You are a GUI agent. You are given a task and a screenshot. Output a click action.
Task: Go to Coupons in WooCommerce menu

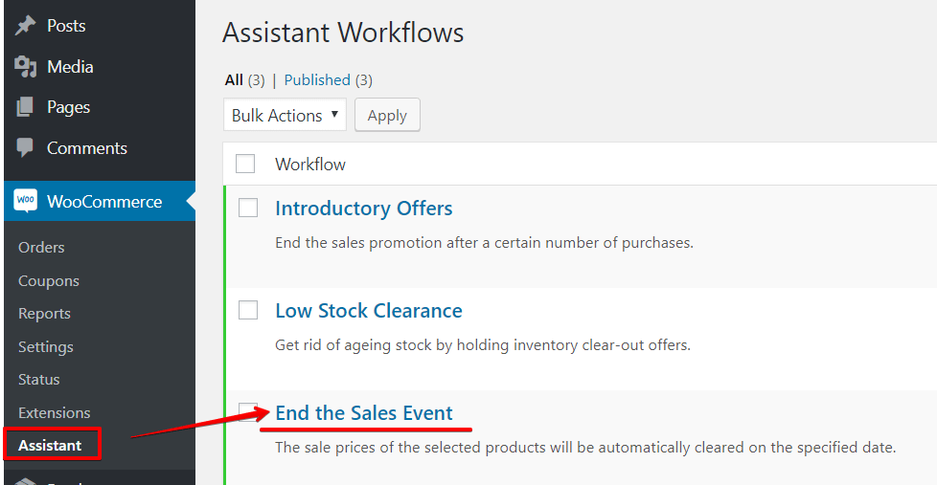(x=49, y=280)
